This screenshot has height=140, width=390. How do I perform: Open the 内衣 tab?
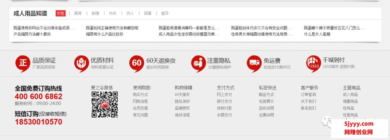[113, 13]
